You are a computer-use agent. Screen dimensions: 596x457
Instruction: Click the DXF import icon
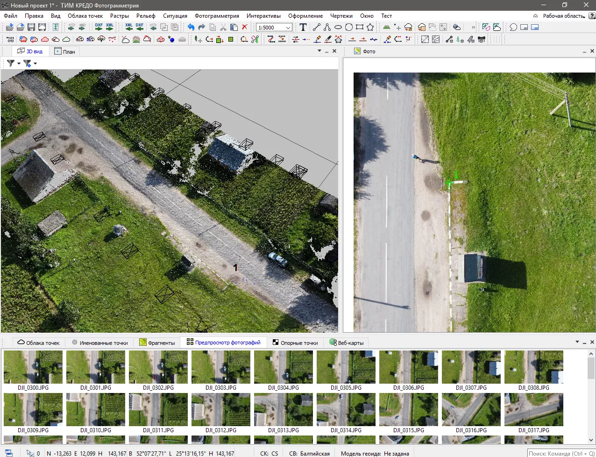[99, 28]
